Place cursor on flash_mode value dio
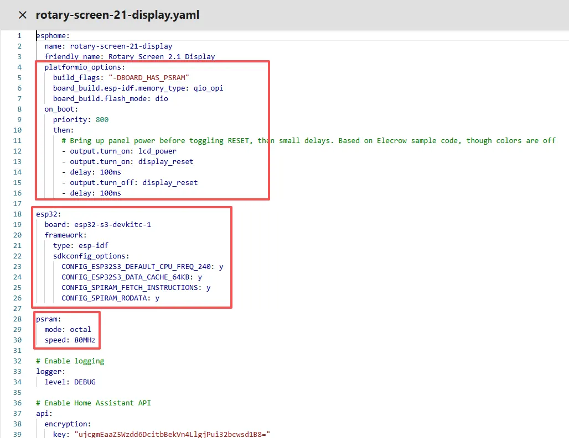This screenshot has width=569, height=438. (x=162, y=98)
